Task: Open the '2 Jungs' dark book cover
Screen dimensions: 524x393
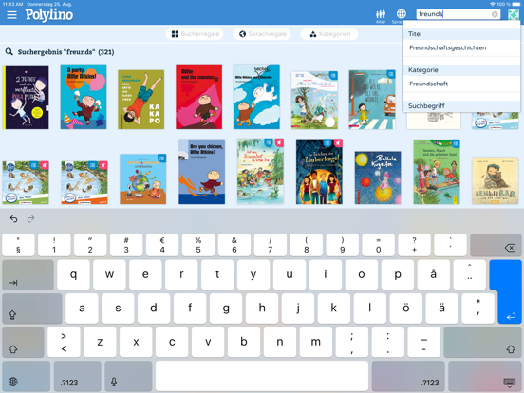Action: point(26,98)
